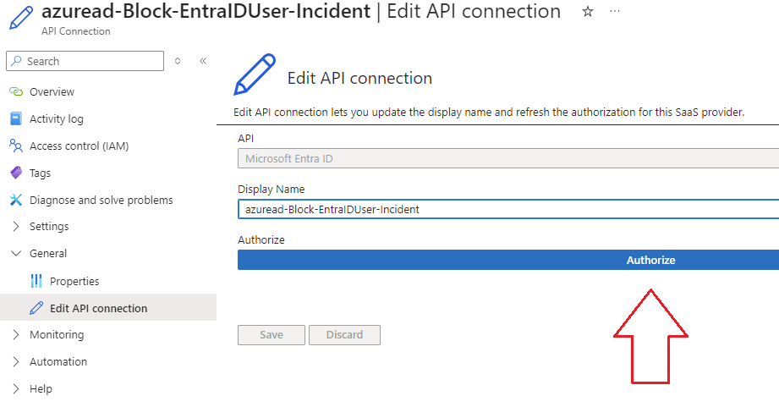Click the Activity log icon

(15, 118)
